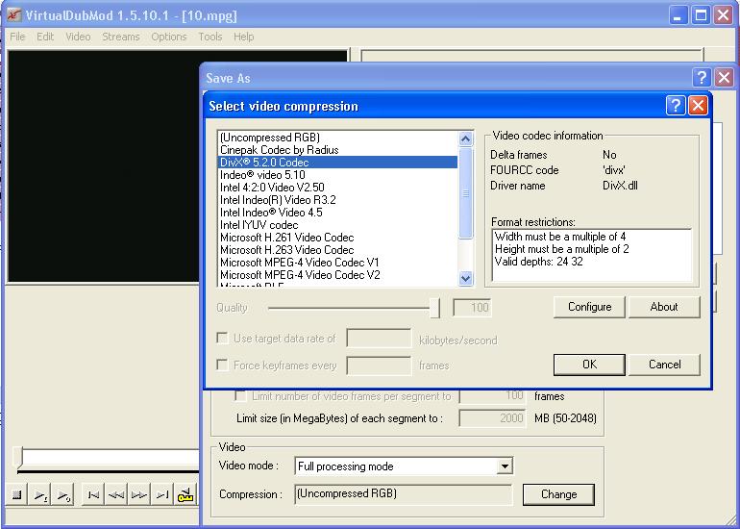Screen dimensions: 740x529
Task: Select Cinepak Codec by Radius
Action: (x=337, y=150)
